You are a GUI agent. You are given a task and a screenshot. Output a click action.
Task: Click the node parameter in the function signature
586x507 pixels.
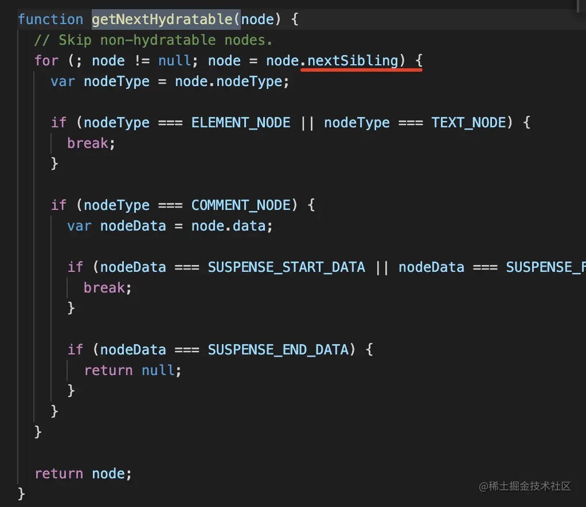tap(258, 19)
